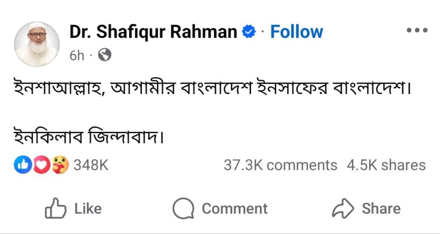Open Dr. Shafiqur Rahman's profile name link
Screen dimensions: 440x234
[153, 32]
